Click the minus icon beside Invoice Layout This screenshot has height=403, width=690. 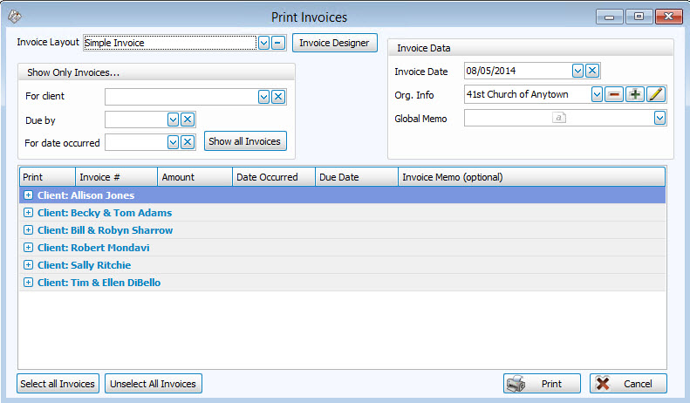(277, 43)
